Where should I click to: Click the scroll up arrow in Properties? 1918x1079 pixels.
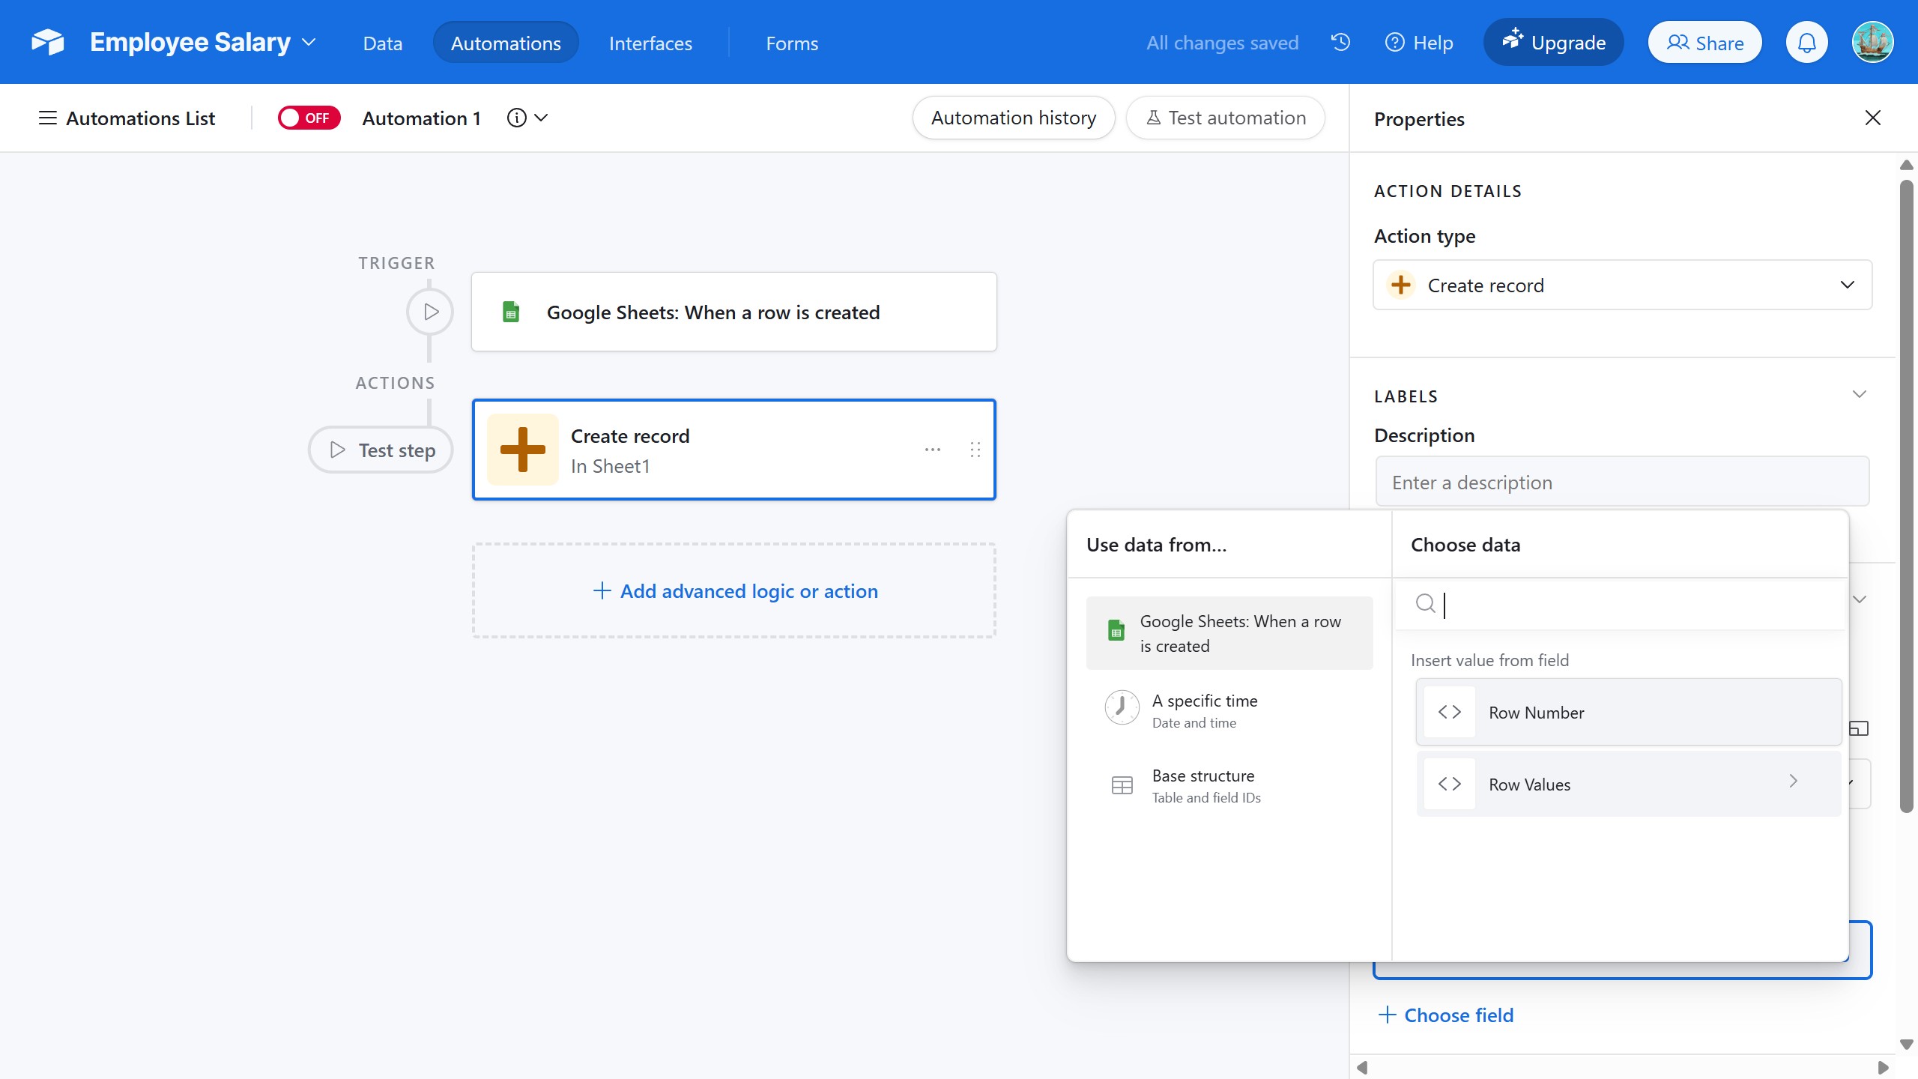(1908, 165)
